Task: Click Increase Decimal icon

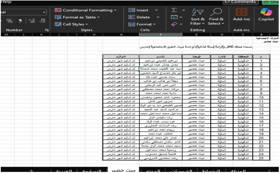Action: [x=32, y=21]
